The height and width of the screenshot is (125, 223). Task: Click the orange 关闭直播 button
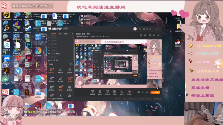(x=155, y=92)
